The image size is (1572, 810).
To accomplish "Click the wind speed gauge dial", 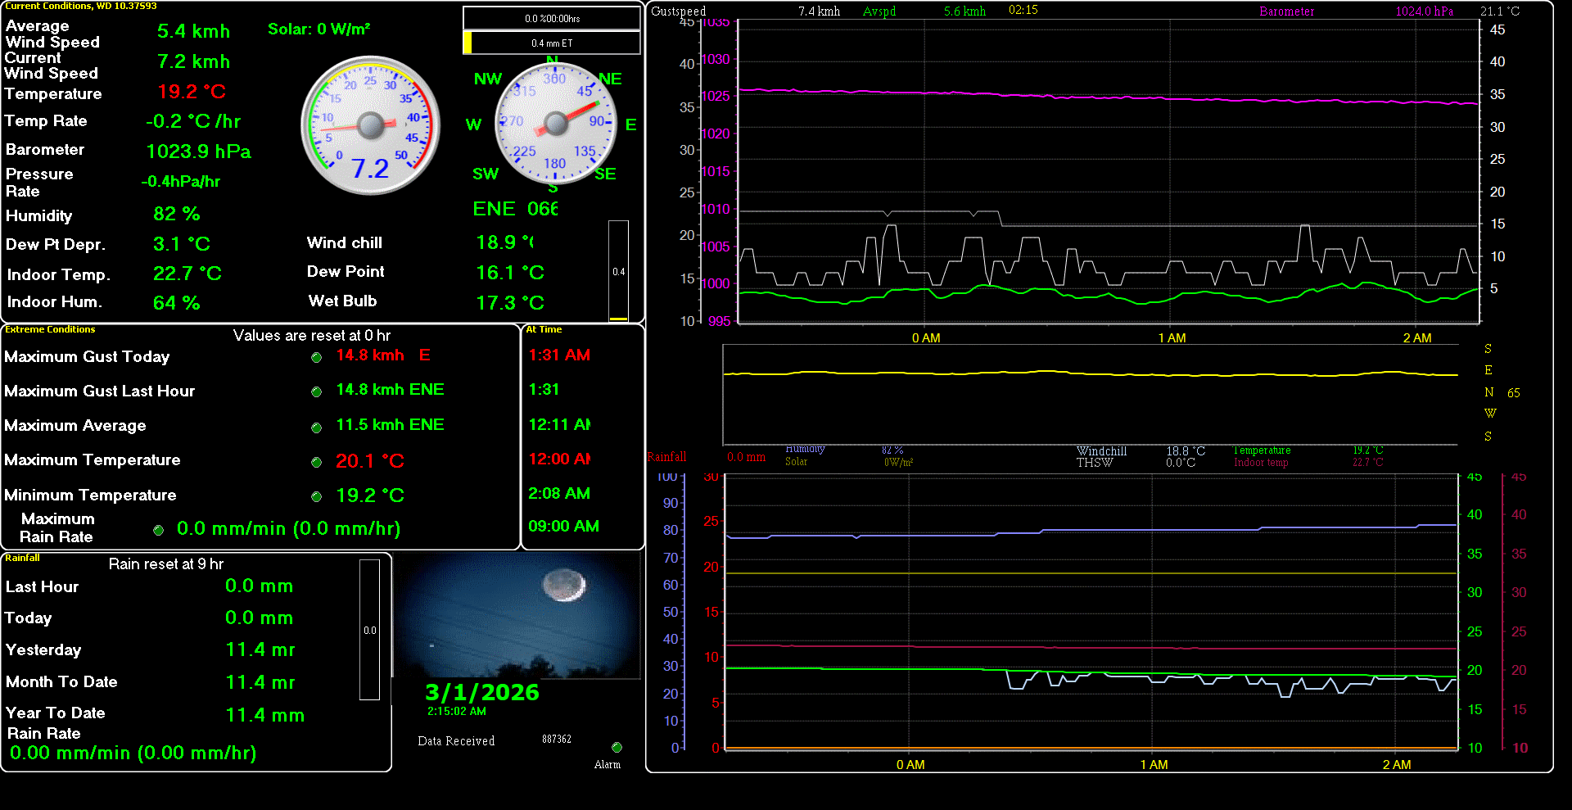I will point(371,125).
